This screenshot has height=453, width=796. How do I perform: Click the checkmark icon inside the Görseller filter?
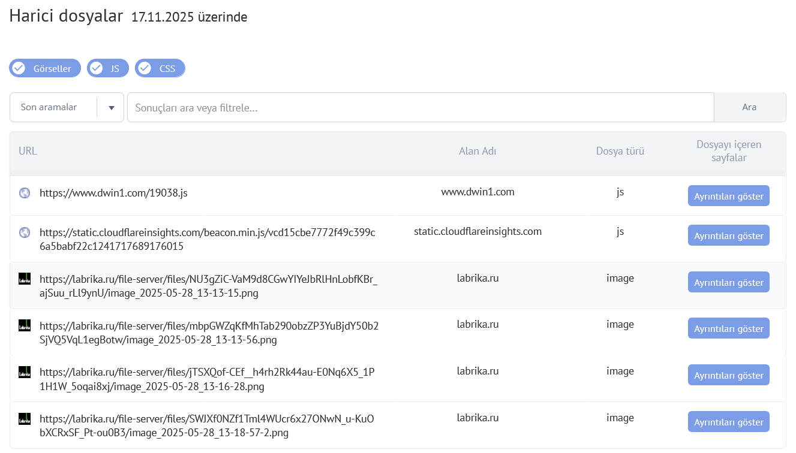pyautogui.click(x=19, y=68)
